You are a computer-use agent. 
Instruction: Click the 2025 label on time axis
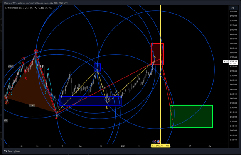pos(123,146)
